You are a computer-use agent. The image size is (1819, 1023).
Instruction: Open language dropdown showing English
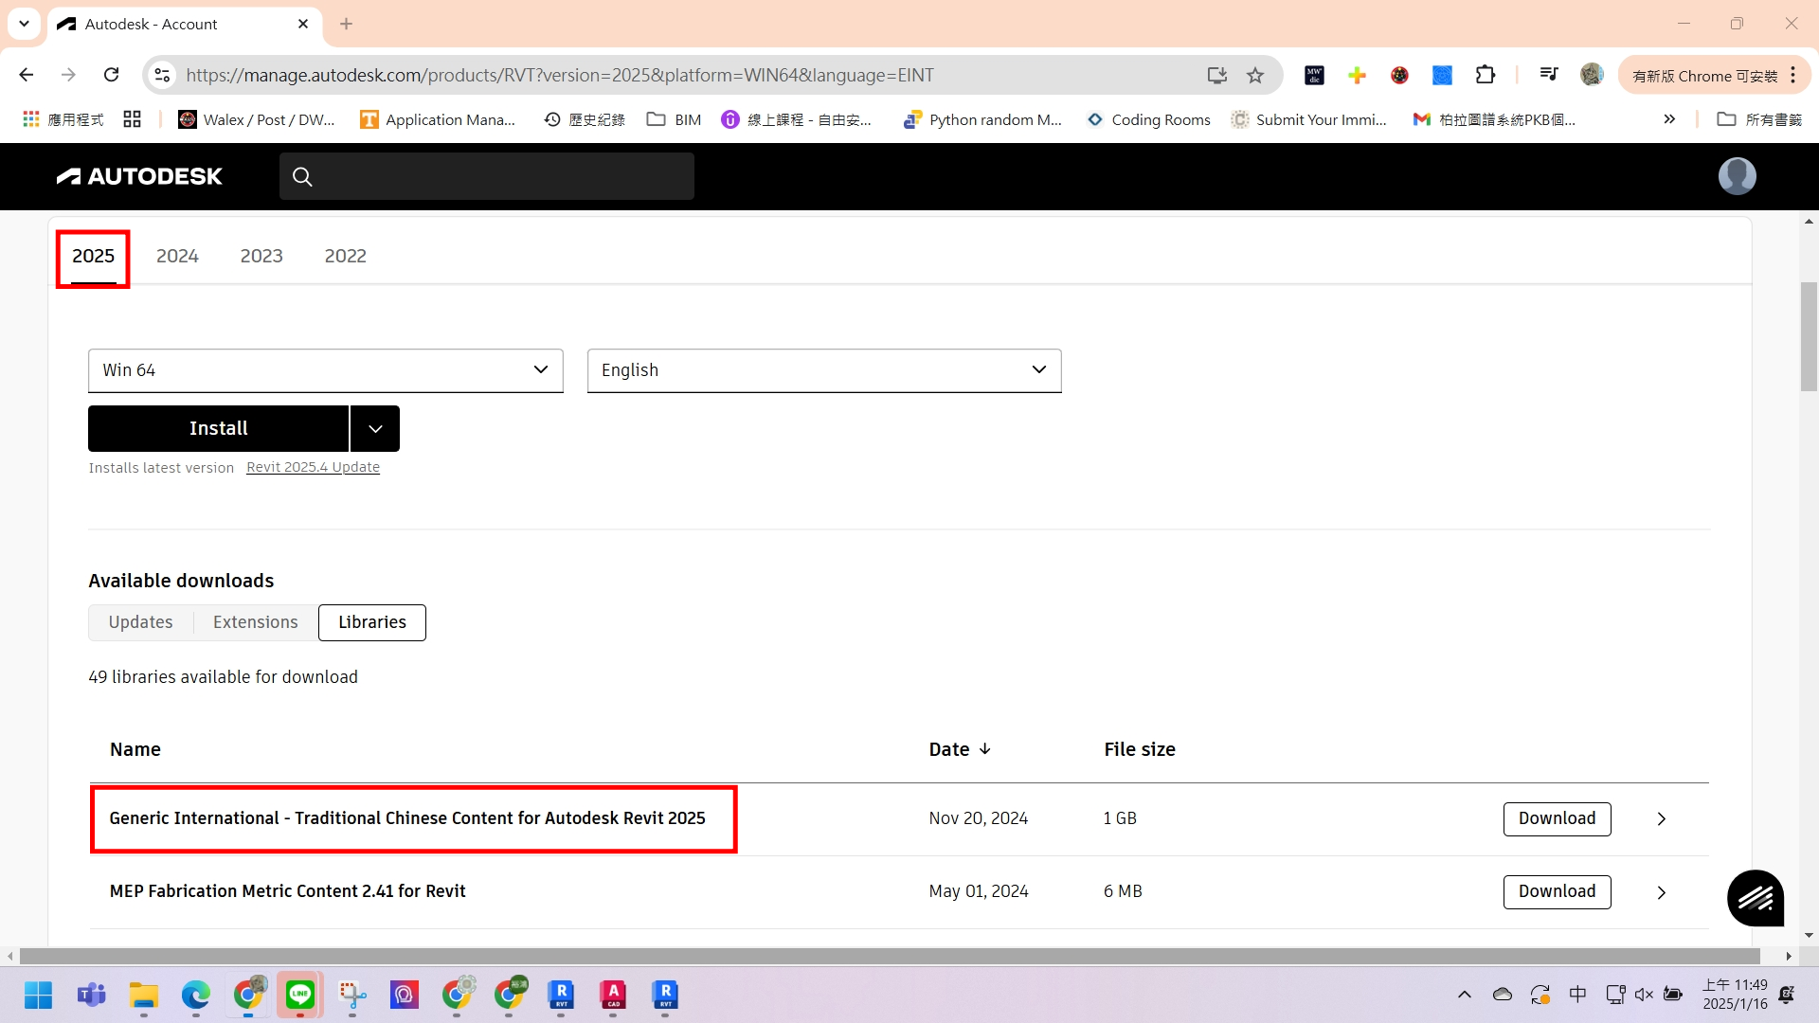pos(824,370)
